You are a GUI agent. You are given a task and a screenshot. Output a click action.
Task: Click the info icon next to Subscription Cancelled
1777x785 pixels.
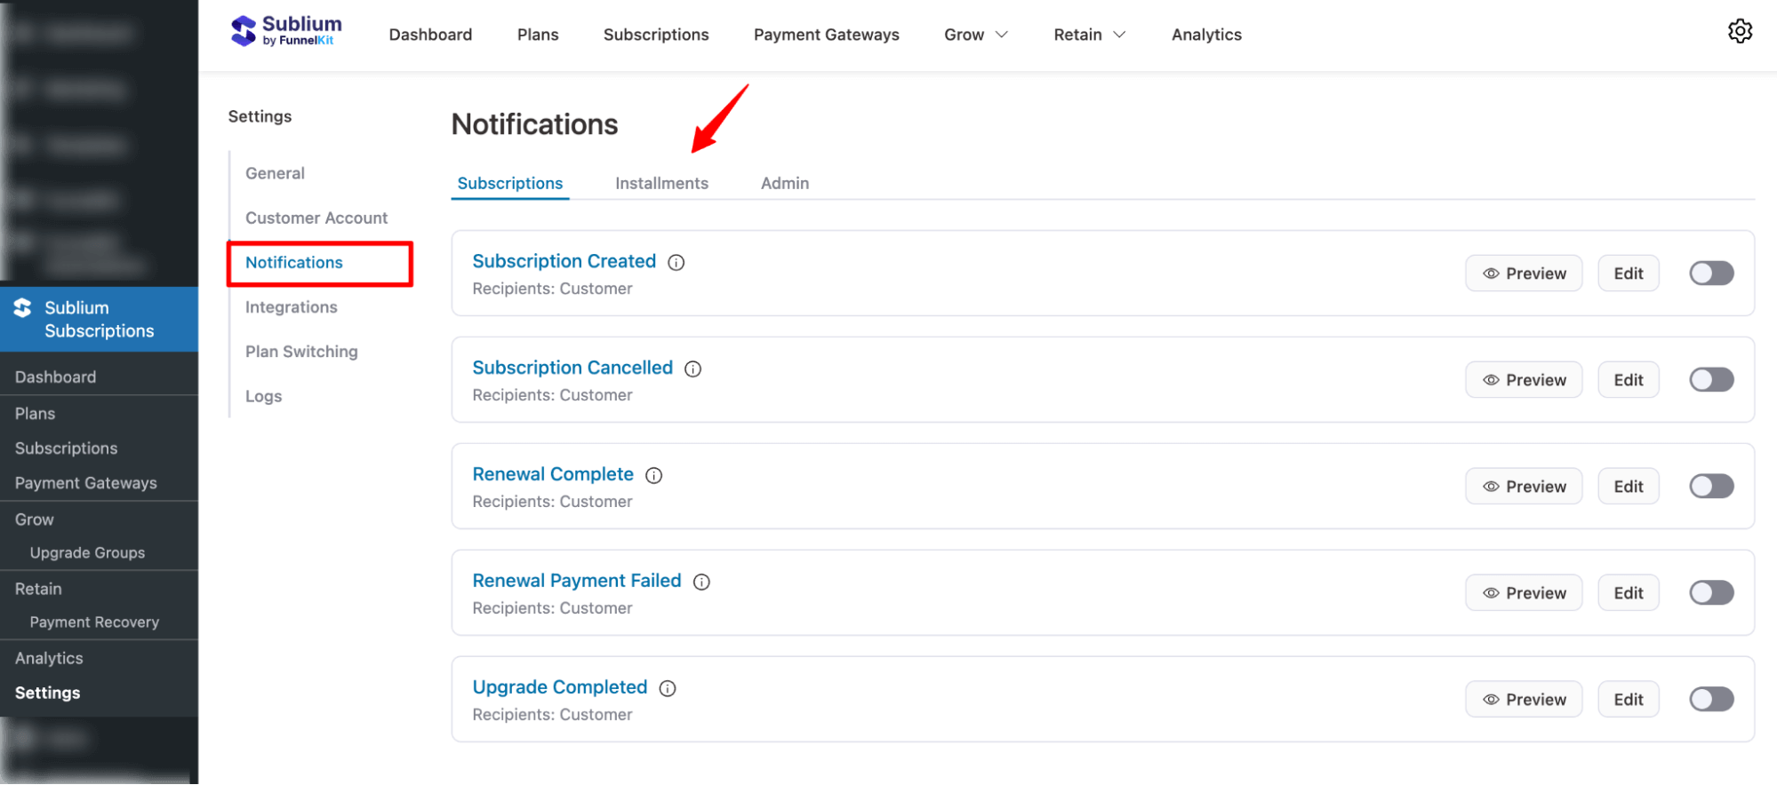click(692, 368)
